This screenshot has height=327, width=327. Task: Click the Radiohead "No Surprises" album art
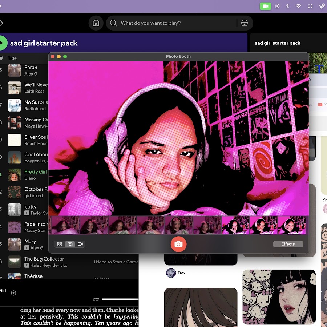click(x=15, y=105)
